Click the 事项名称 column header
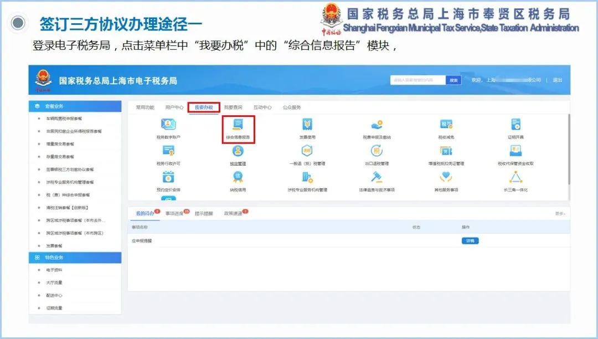Image resolution: width=598 pixels, height=339 pixels. pyautogui.click(x=140, y=227)
